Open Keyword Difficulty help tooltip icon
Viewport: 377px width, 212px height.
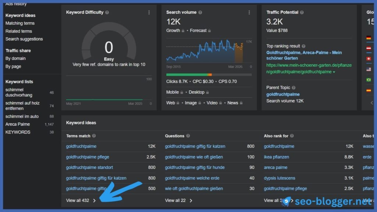click(x=107, y=13)
